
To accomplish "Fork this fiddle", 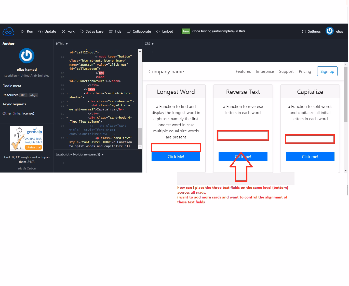I will coord(68,31).
